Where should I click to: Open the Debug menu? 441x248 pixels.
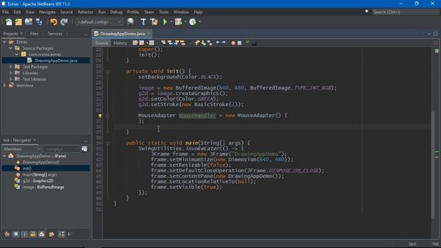click(x=116, y=12)
